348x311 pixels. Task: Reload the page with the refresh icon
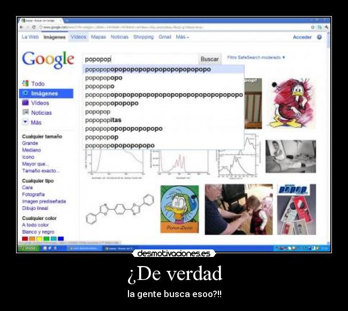pos(34,27)
